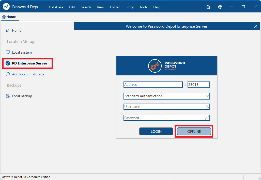Open the Edit menu
Viewport: 261px width, 180px height.
coord(72,7)
